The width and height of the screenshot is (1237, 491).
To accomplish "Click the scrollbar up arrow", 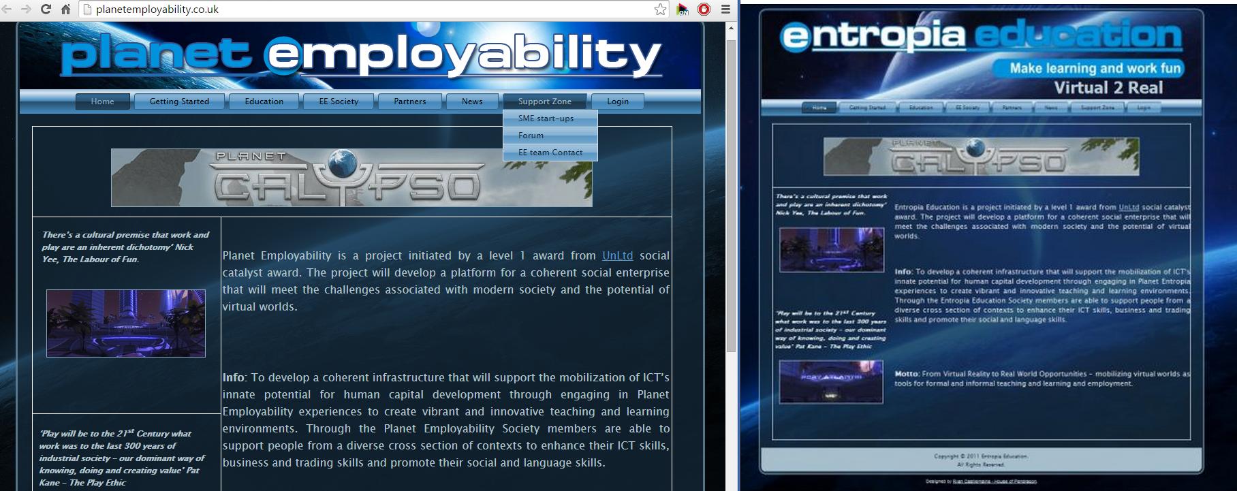I will tap(732, 28).
